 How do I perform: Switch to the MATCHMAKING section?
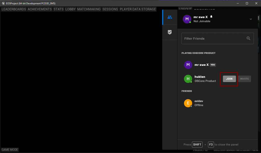pyautogui.click(x=89, y=9)
